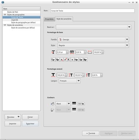
Task: Collapse the Styles de paragraphes tree node
Action: point(5,15)
